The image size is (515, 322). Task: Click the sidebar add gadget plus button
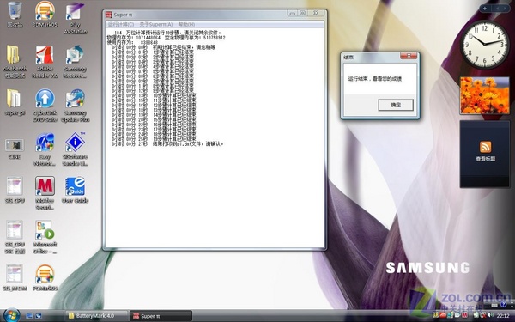tap(484, 9)
